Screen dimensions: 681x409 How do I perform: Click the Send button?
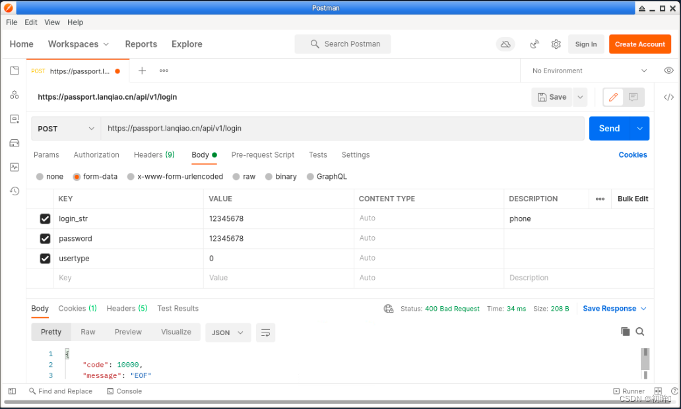point(609,129)
